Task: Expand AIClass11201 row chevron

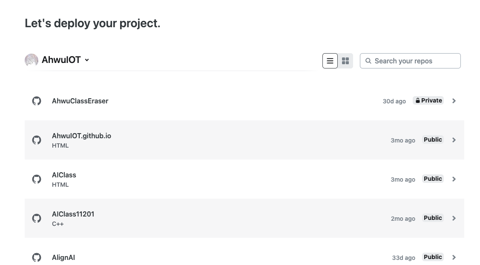Action: tap(454, 218)
